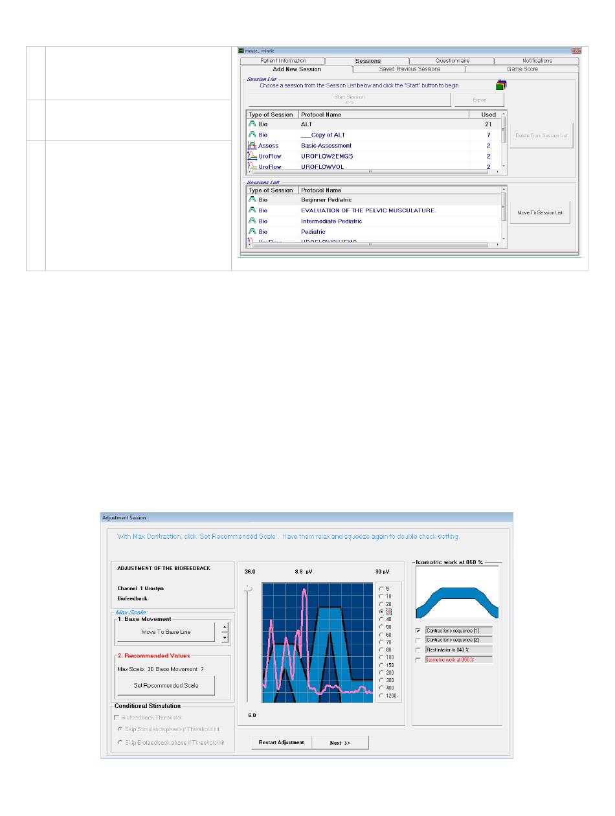Open the Questionnaire tab
The height and width of the screenshot is (816, 615).
452,61
